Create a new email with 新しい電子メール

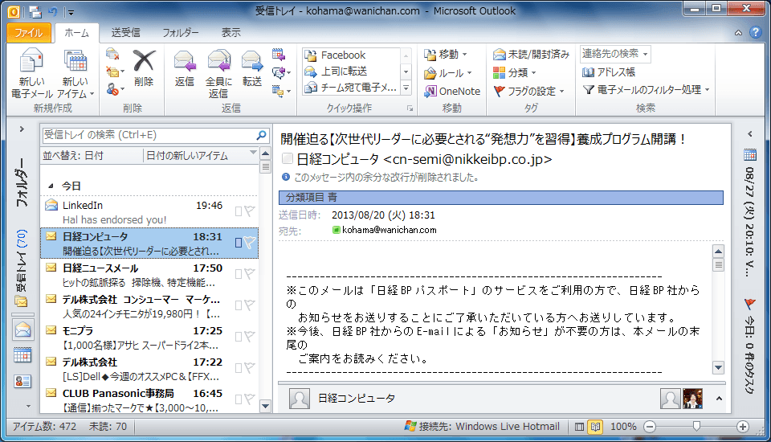coord(31,74)
